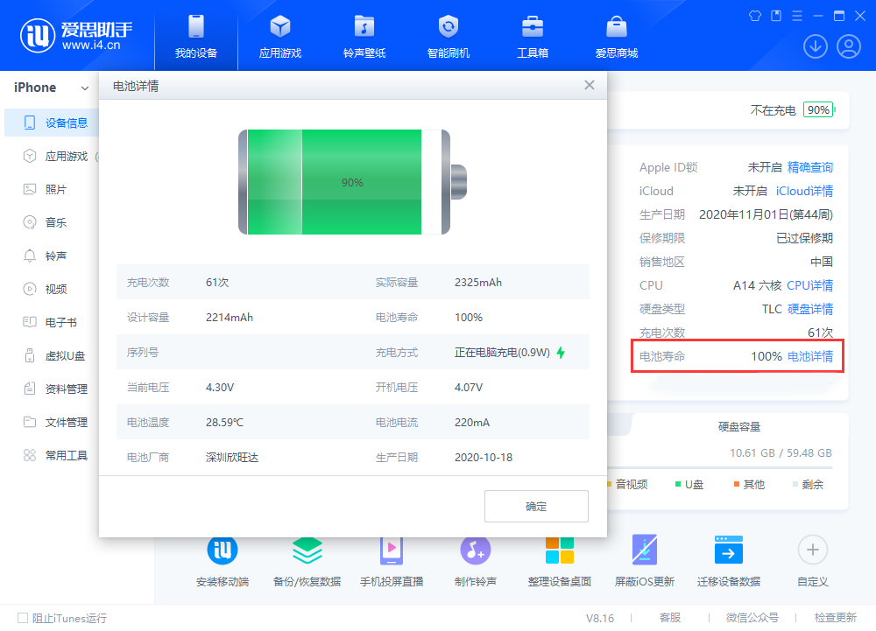Open the 安装移动端 tool

pos(223,560)
